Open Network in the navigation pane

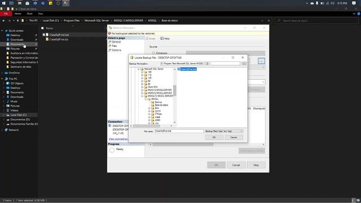click(x=14, y=130)
